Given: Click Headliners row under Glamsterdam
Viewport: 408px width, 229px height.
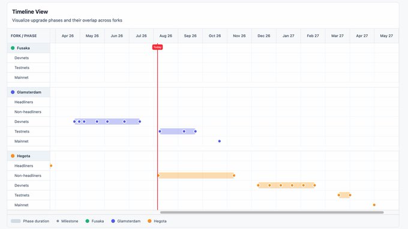Looking at the screenshot, I should pyautogui.click(x=29, y=102).
